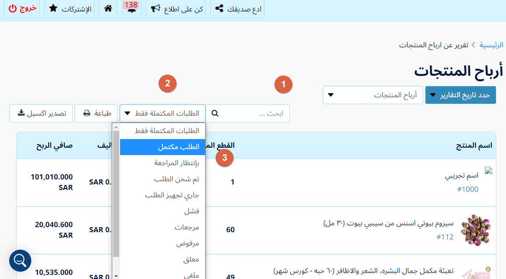Viewport: 506px width, 279px height.
Task: Click the ادع صديقك share button
Action: coord(237,8)
